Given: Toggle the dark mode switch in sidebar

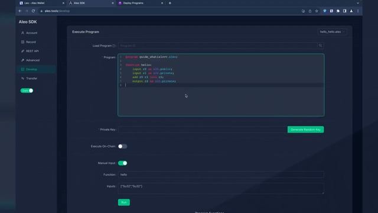Looking at the screenshot, I should (27, 91).
